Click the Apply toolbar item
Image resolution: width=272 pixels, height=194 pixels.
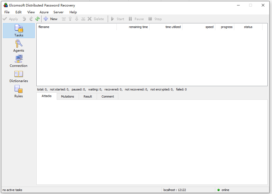10,19
